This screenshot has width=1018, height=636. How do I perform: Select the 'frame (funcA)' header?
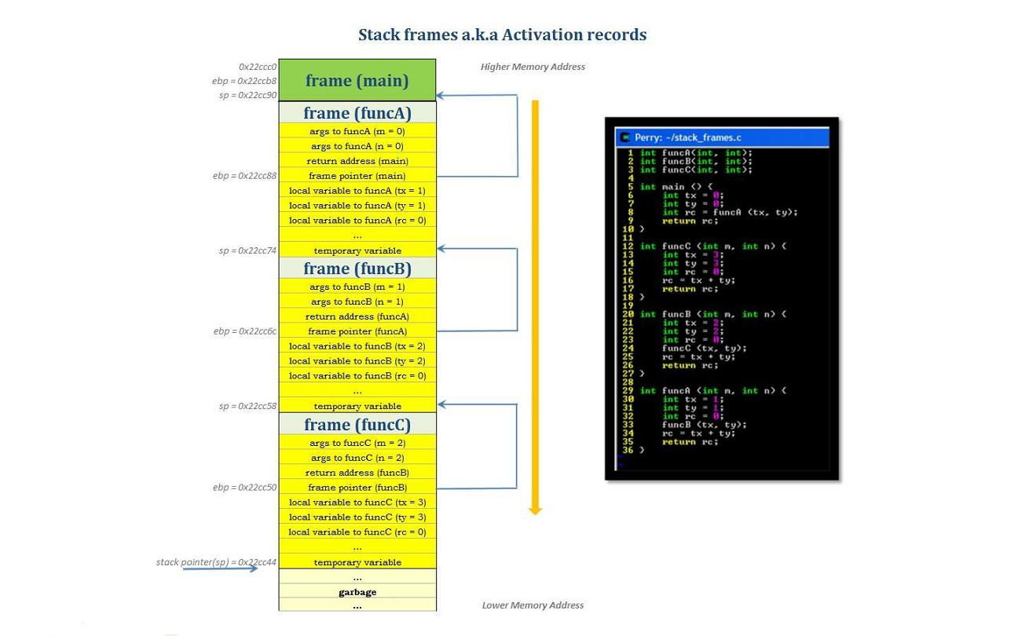coord(357,112)
